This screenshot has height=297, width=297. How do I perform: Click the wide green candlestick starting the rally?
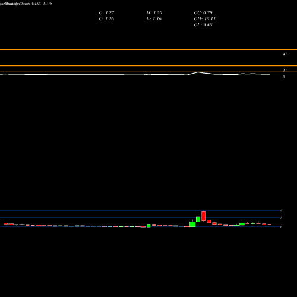click(192, 224)
